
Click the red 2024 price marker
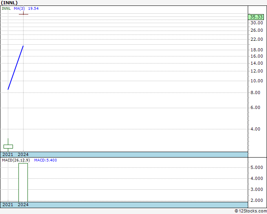pyautogui.click(x=24, y=14)
